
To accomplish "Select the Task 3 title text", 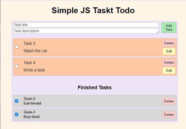I will click(x=29, y=43).
